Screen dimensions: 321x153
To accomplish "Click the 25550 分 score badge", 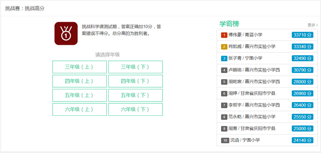I will tap(303, 117).
